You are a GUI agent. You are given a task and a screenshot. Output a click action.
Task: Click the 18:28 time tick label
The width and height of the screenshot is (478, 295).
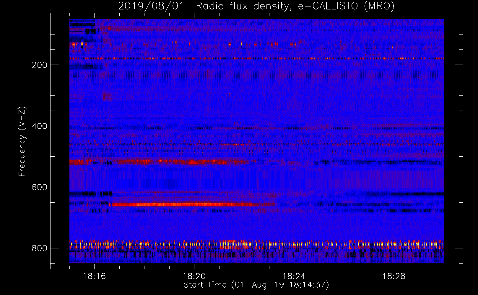coord(394,276)
